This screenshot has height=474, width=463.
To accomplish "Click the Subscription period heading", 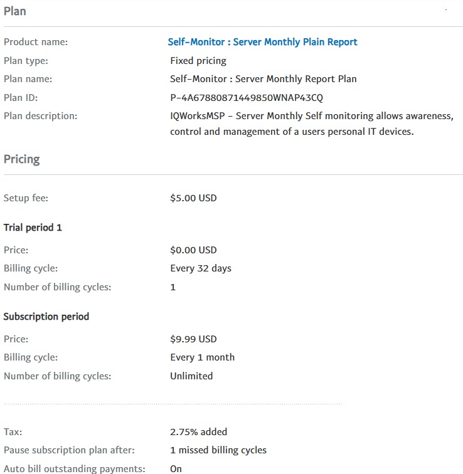I will pyautogui.click(x=46, y=317).
